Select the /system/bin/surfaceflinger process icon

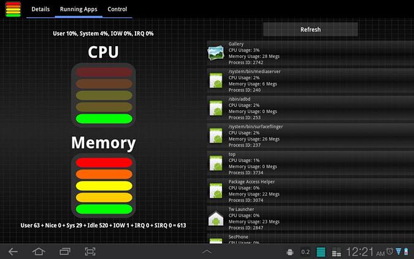[216, 136]
